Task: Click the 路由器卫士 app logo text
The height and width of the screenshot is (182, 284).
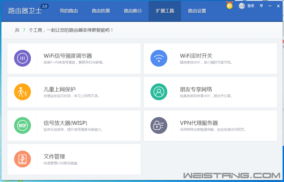Action: point(25,11)
